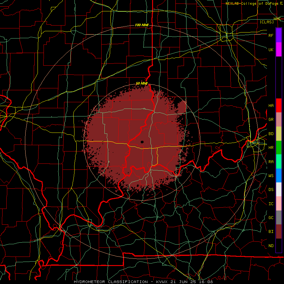Click the light pink IC legend swatch
This screenshot has width=284, height=284.
(x=279, y=204)
